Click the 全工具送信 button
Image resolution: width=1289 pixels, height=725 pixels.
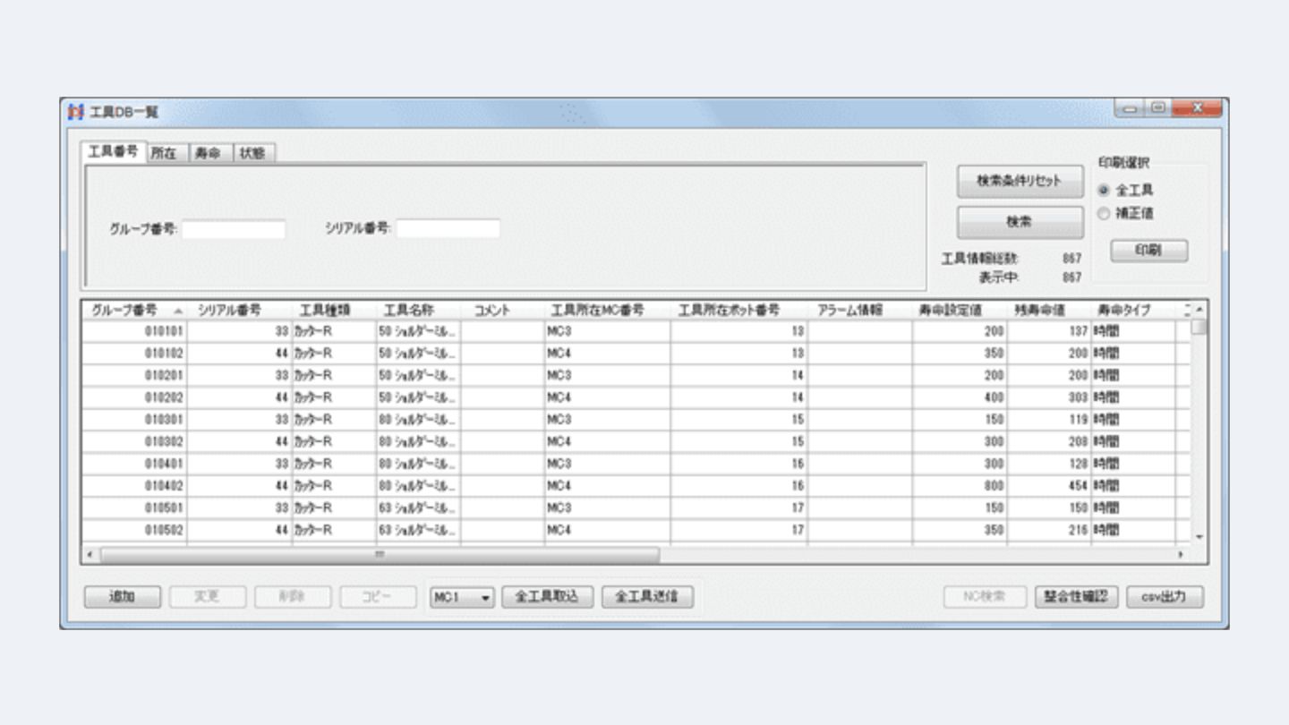[647, 598]
